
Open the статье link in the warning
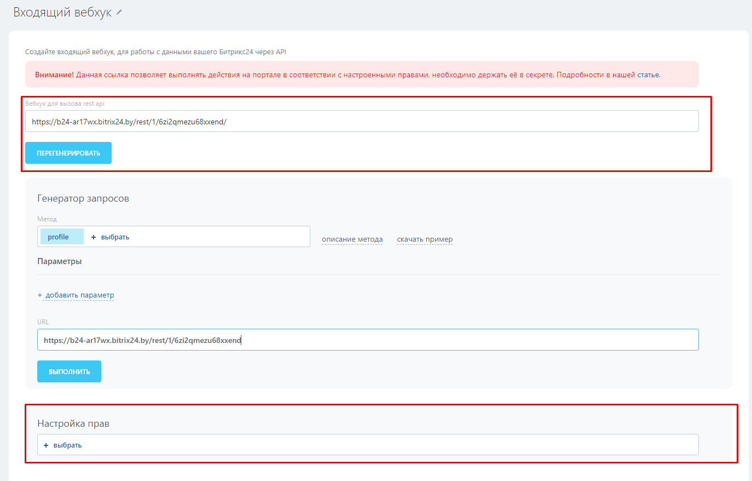[648, 75]
